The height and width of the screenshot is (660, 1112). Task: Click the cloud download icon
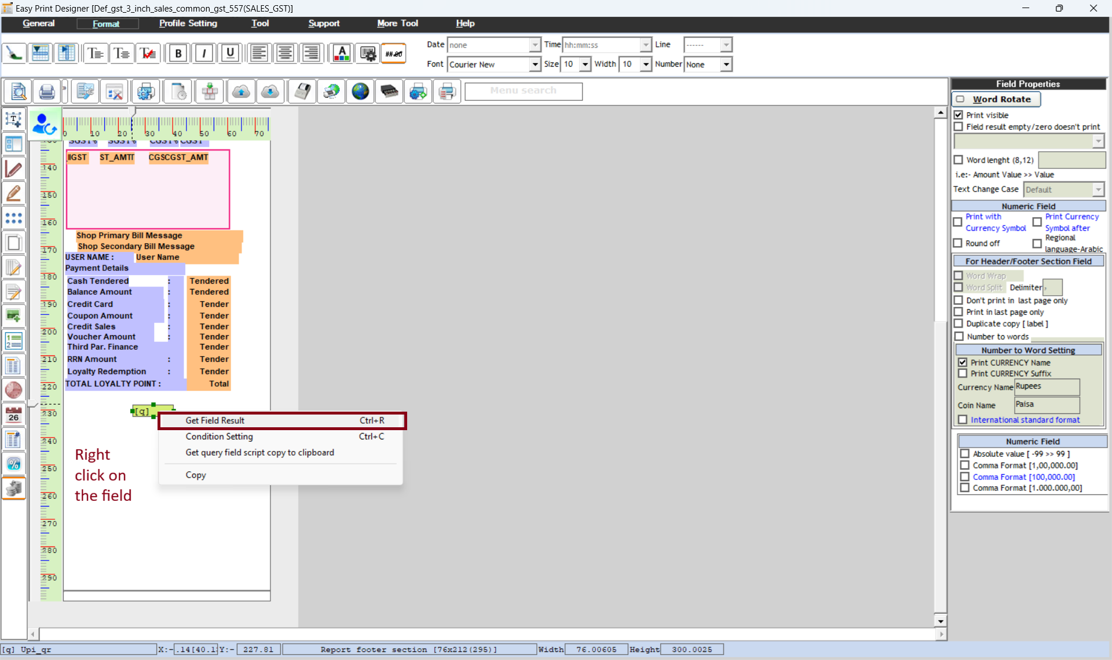click(270, 91)
